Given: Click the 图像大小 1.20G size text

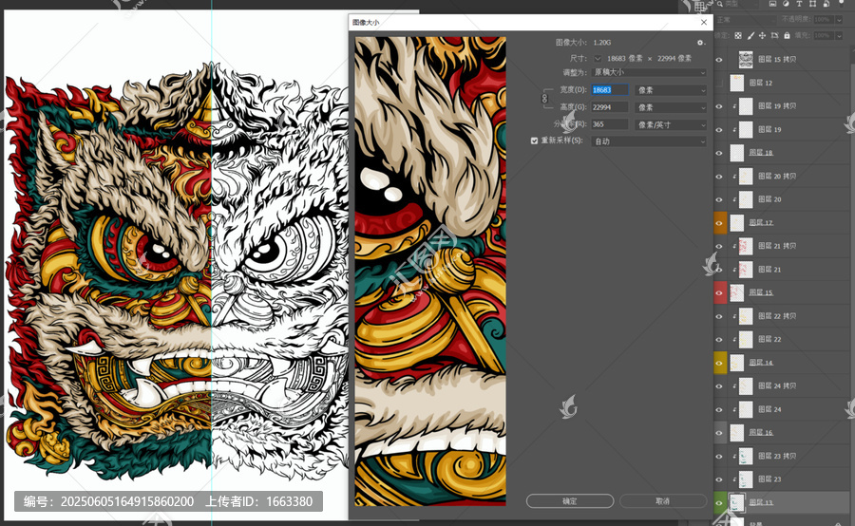Looking at the screenshot, I should click(x=602, y=43).
